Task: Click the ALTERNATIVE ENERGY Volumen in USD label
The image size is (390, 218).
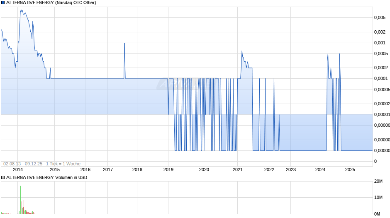Action: pos(46,177)
